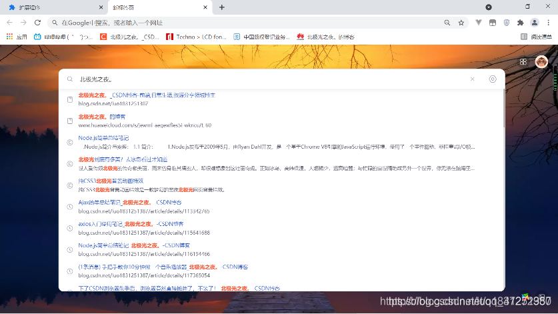Click the history clock icon beside Ajax result
Screen dimensions: 558x314
click(70, 207)
